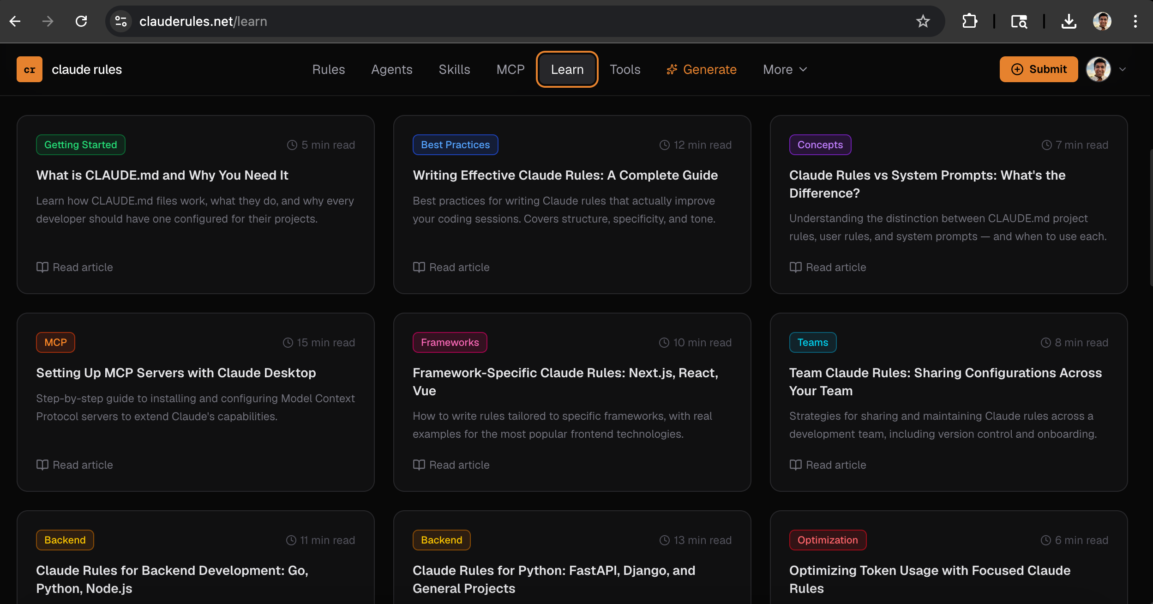Viewport: 1153px width, 604px height.
Task: Switch to the Rules nav tab
Action: [328, 69]
